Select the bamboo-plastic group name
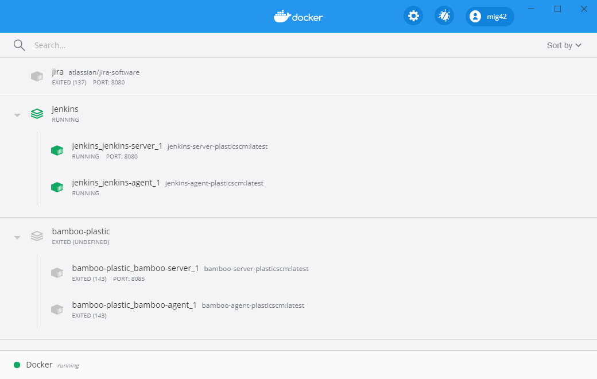This screenshot has height=379, width=597. click(x=81, y=231)
